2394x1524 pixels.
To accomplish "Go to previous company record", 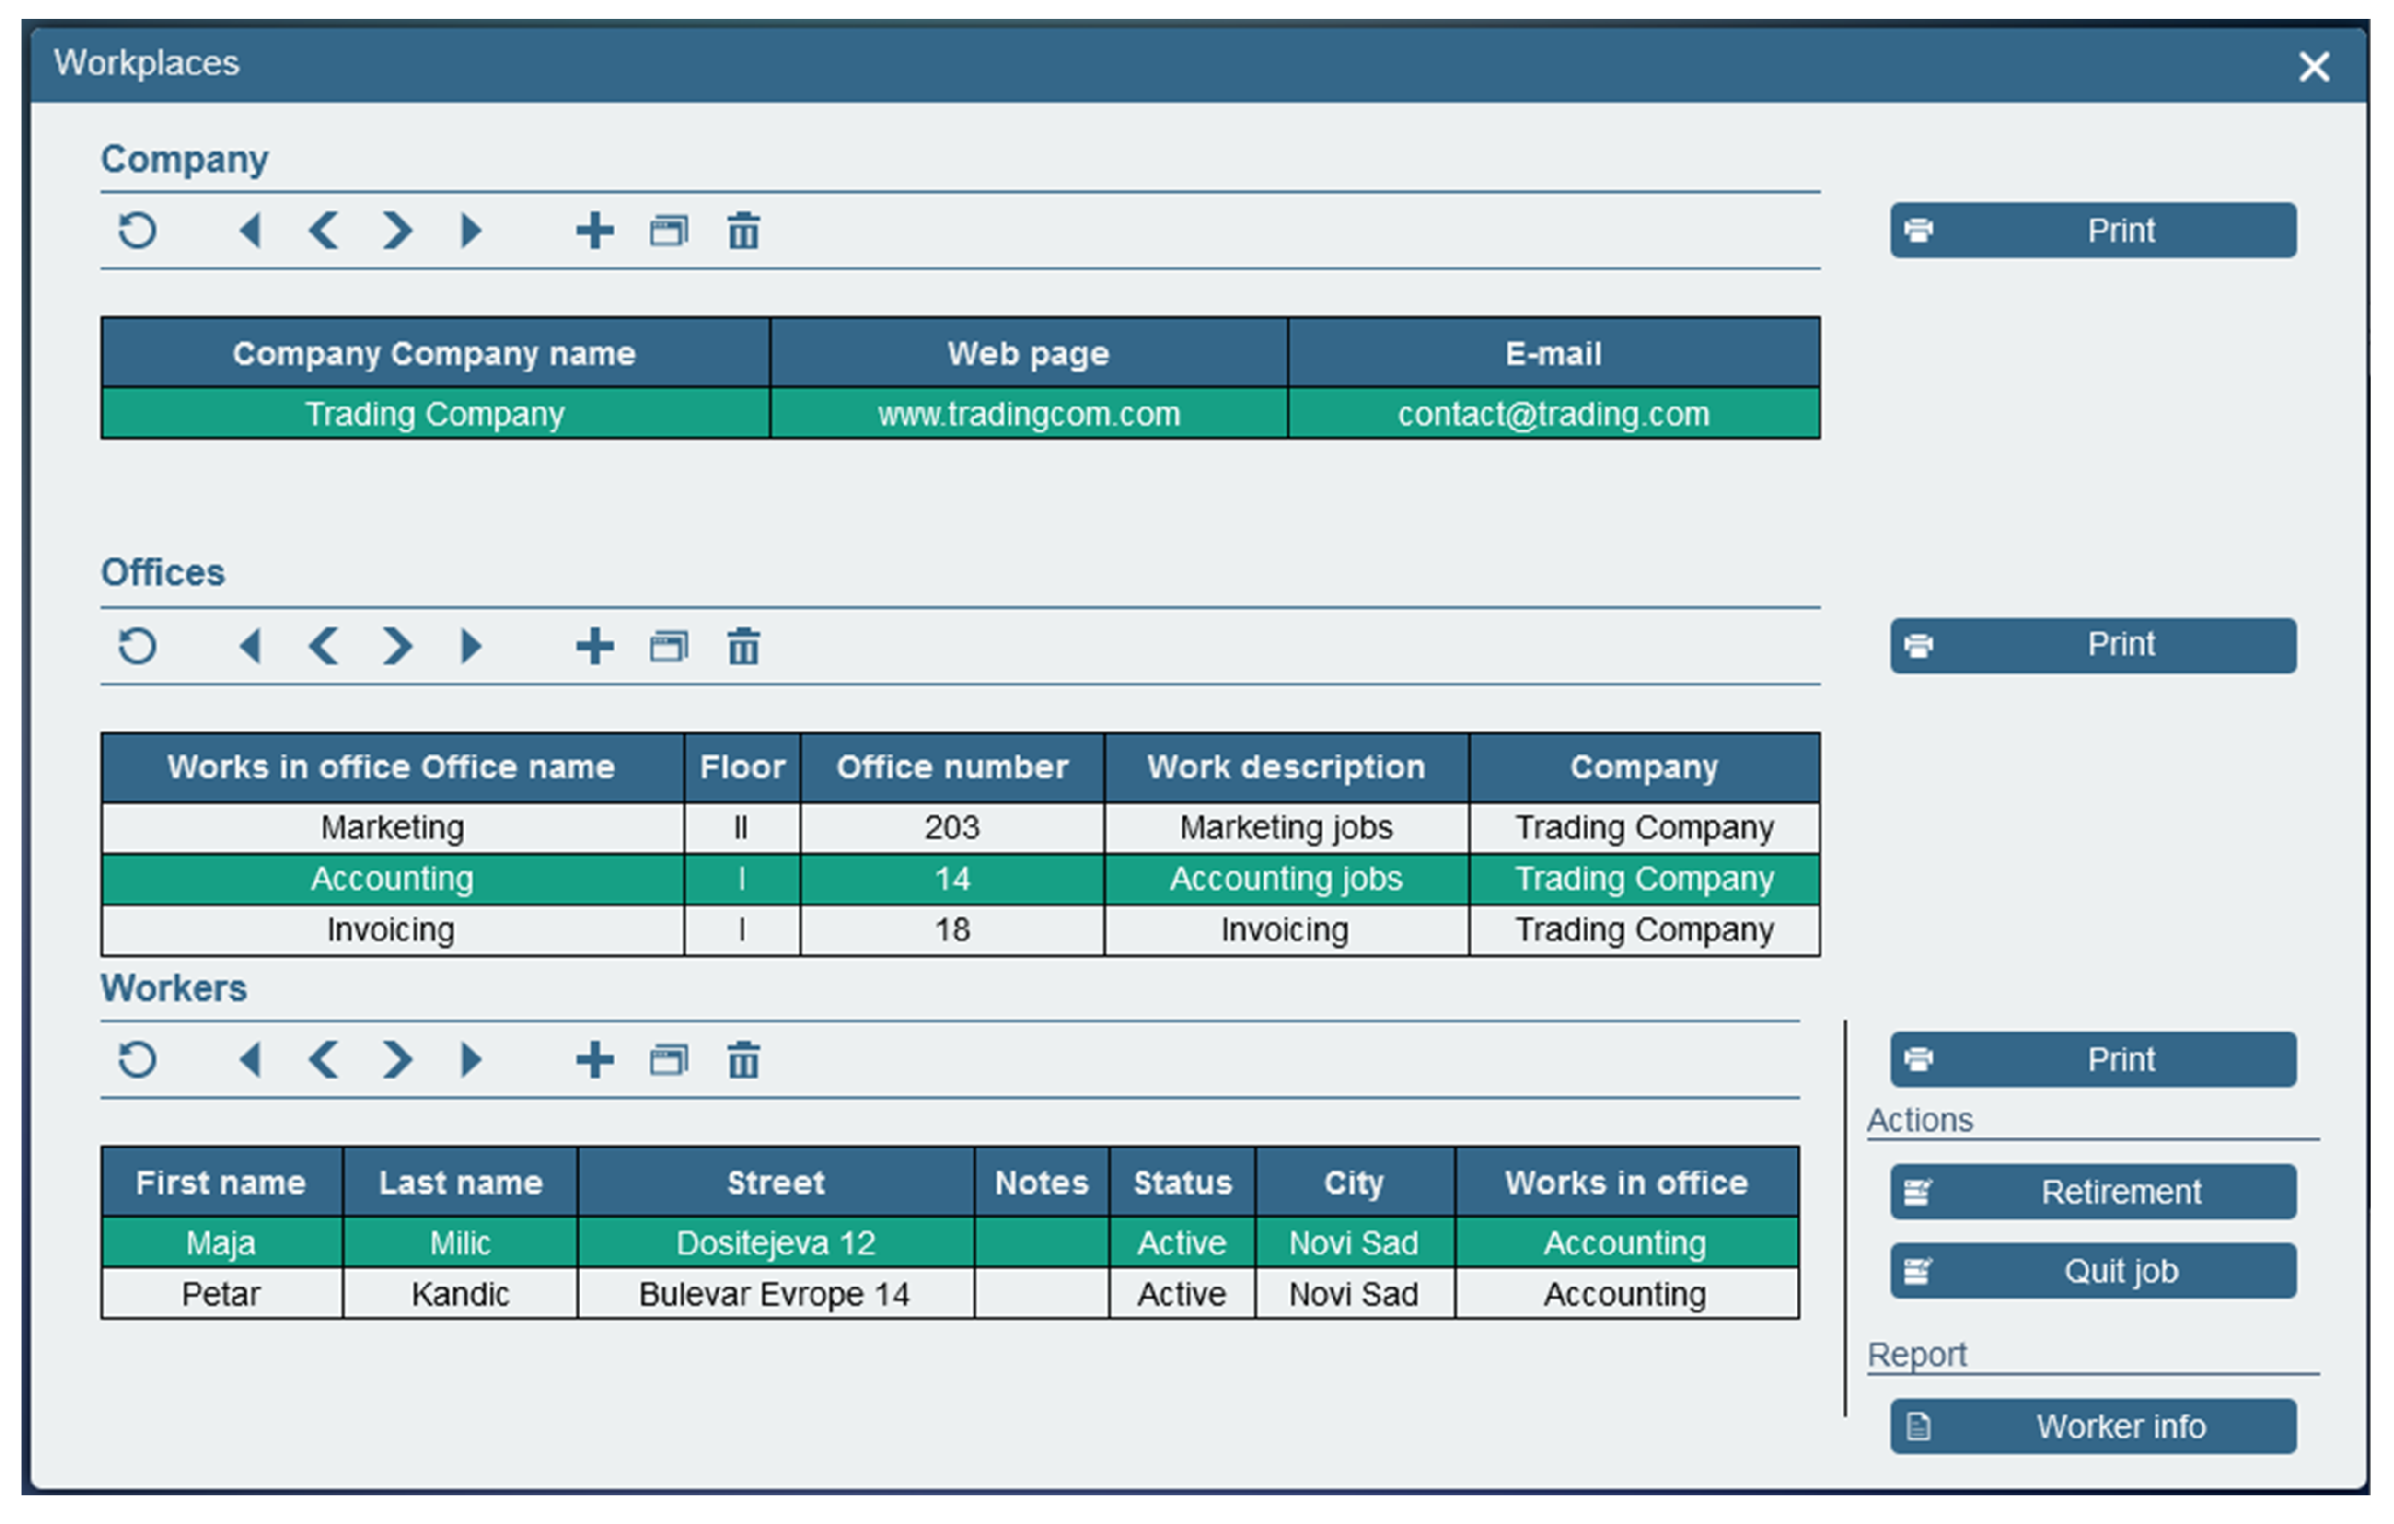I will [324, 231].
